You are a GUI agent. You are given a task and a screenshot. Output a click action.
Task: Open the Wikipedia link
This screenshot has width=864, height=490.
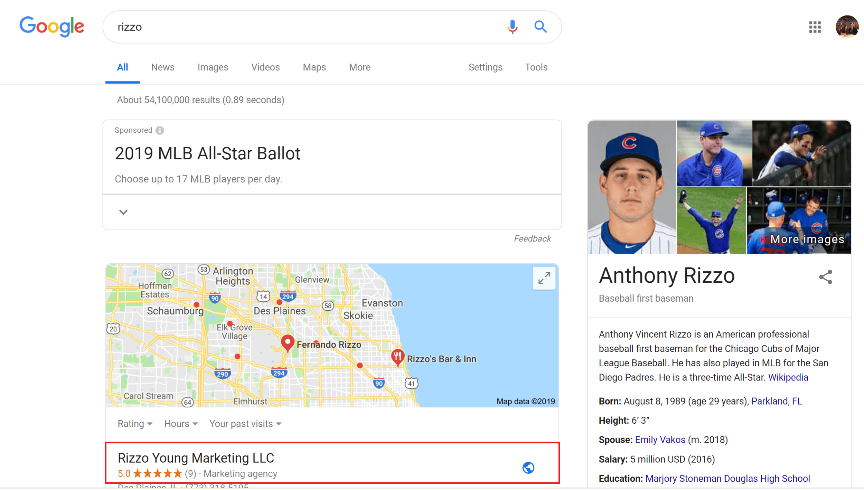pyautogui.click(x=788, y=377)
